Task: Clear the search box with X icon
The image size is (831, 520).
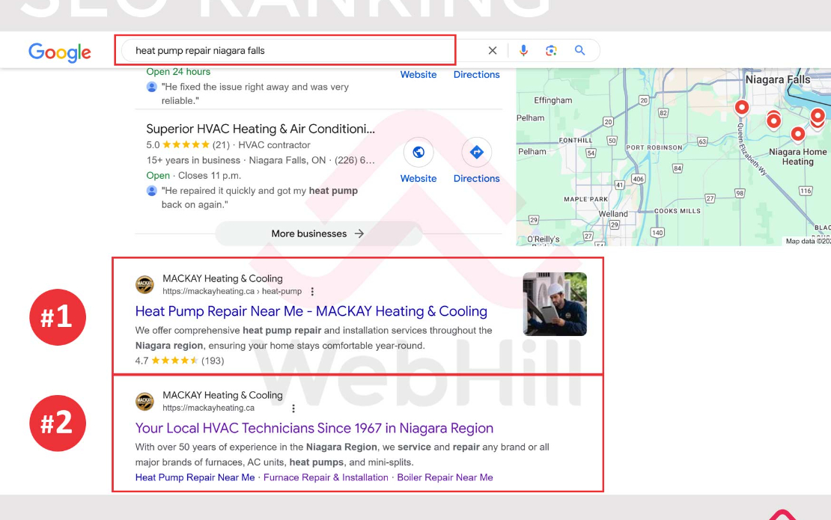Action: [x=493, y=50]
